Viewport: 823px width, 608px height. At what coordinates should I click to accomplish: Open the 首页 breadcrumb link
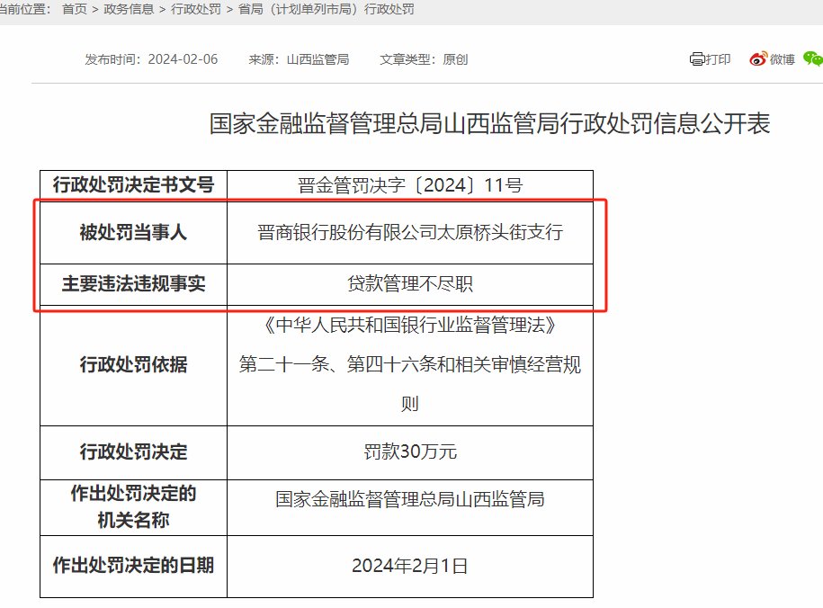point(74,9)
